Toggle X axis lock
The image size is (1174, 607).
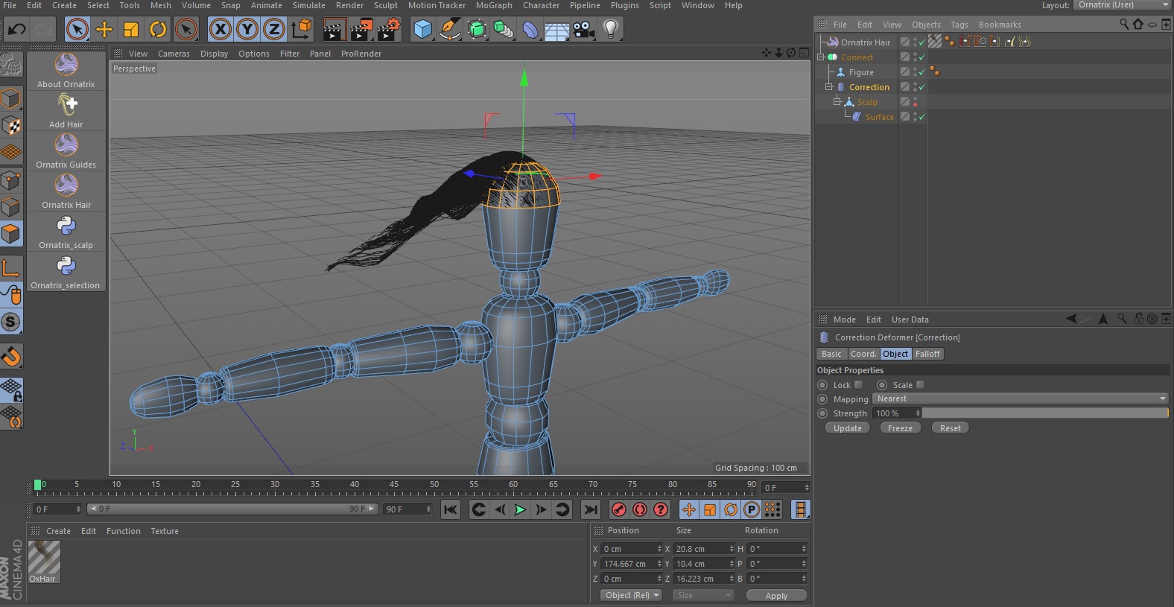(220, 30)
